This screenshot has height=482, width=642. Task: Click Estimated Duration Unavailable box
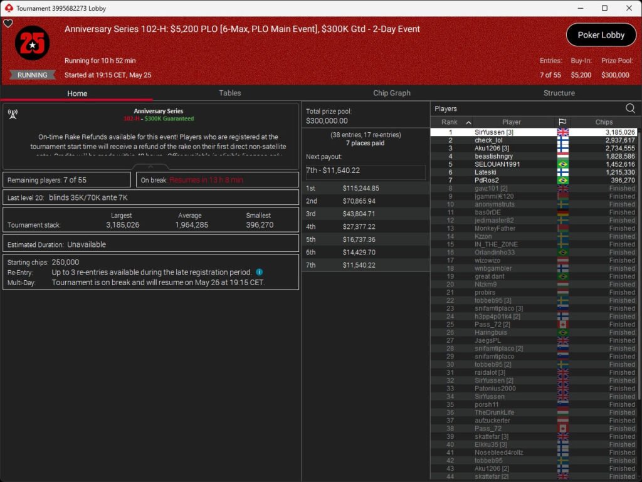tap(150, 244)
